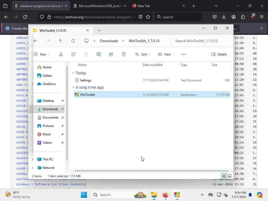
Task: Expand the Network tree node
Action: point(32,168)
